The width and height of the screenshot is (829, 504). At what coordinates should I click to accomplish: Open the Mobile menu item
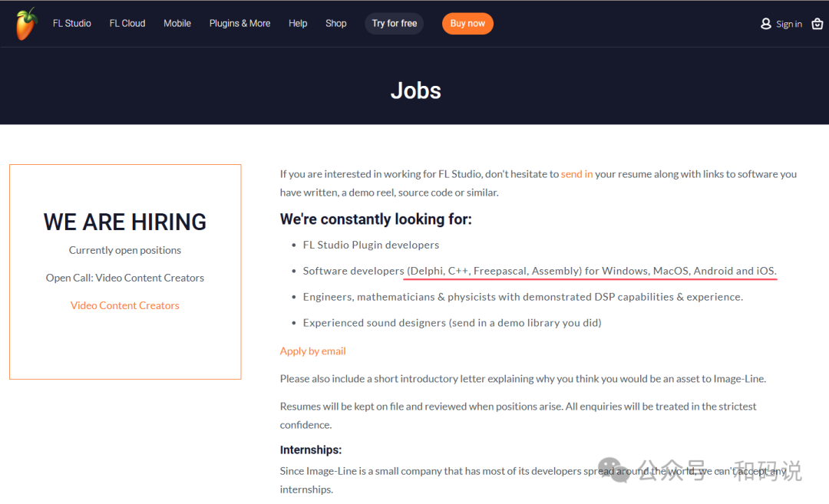tap(177, 23)
